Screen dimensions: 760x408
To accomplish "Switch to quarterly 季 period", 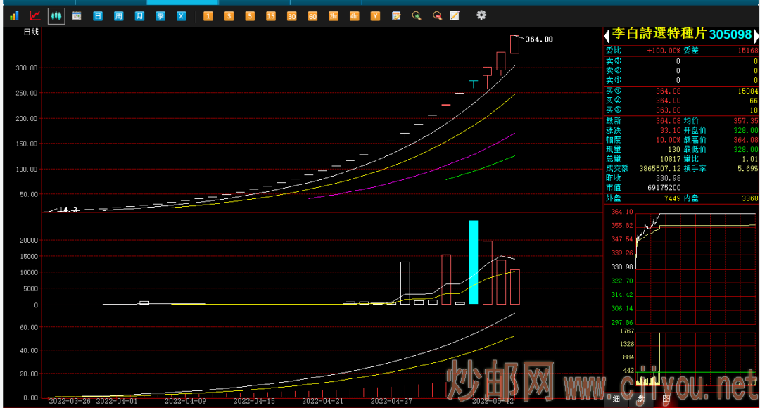I will coord(160,15).
